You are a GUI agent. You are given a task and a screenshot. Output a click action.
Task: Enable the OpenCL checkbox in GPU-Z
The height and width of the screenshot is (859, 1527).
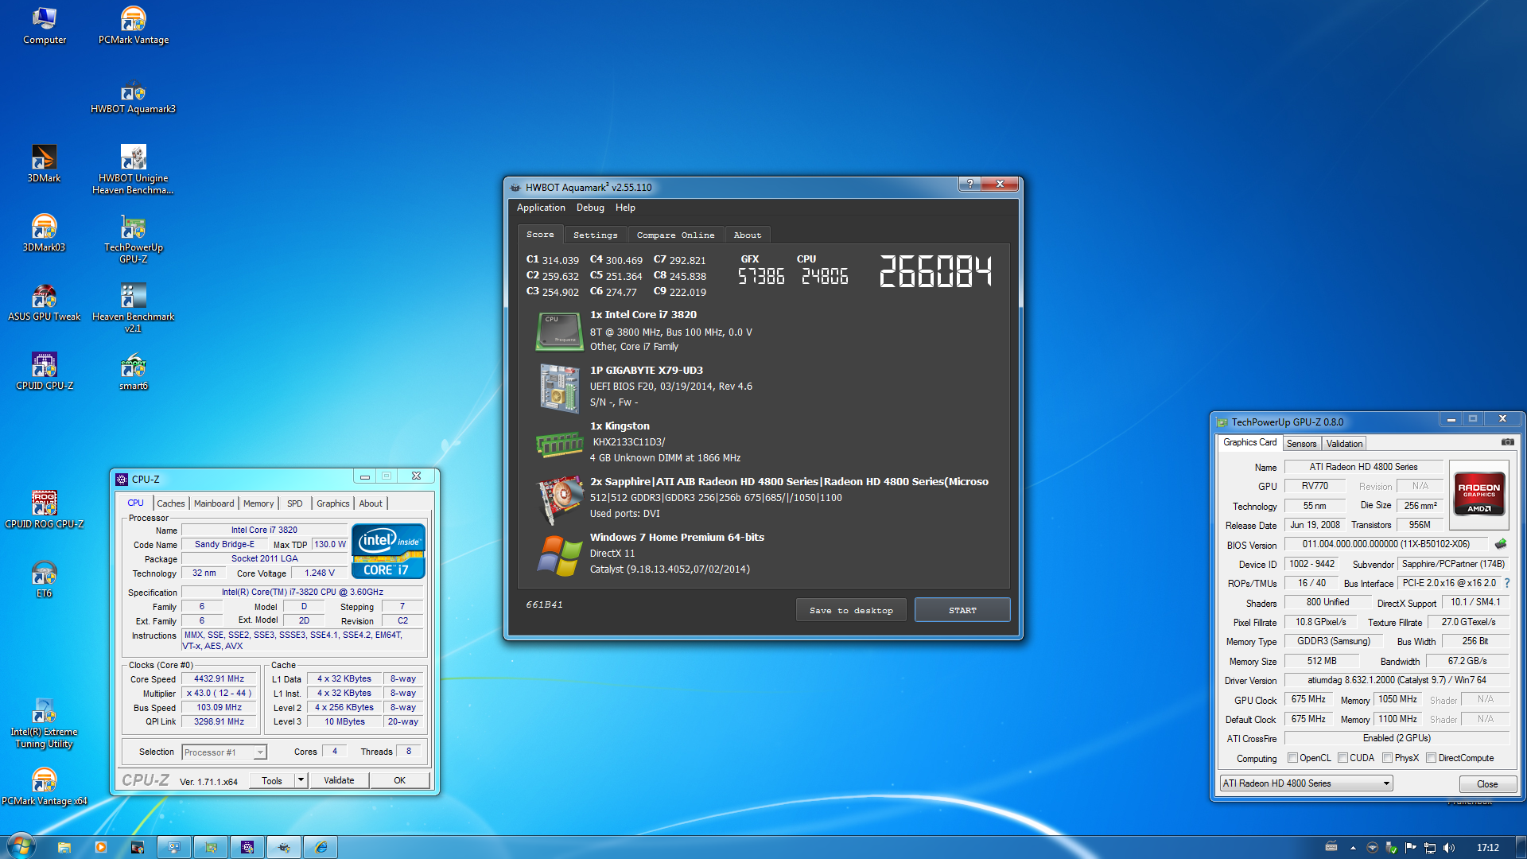1292,758
